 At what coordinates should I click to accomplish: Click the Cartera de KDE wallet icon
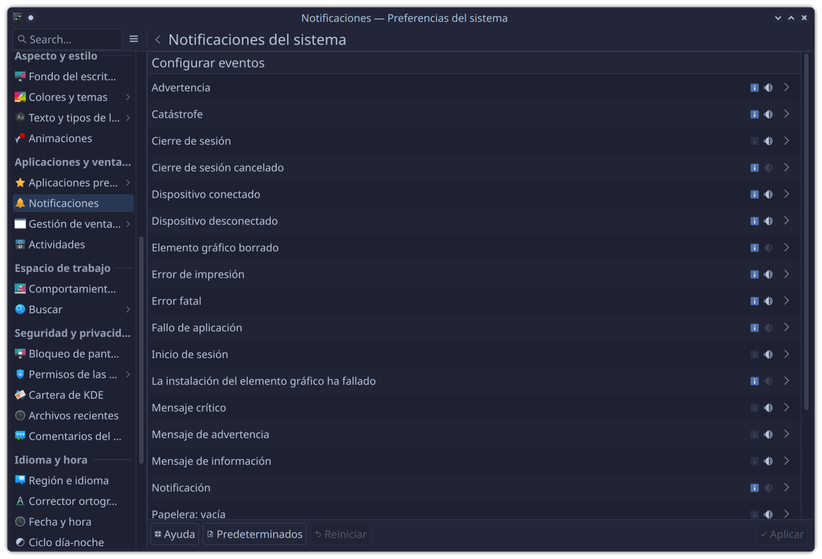tap(20, 395)
